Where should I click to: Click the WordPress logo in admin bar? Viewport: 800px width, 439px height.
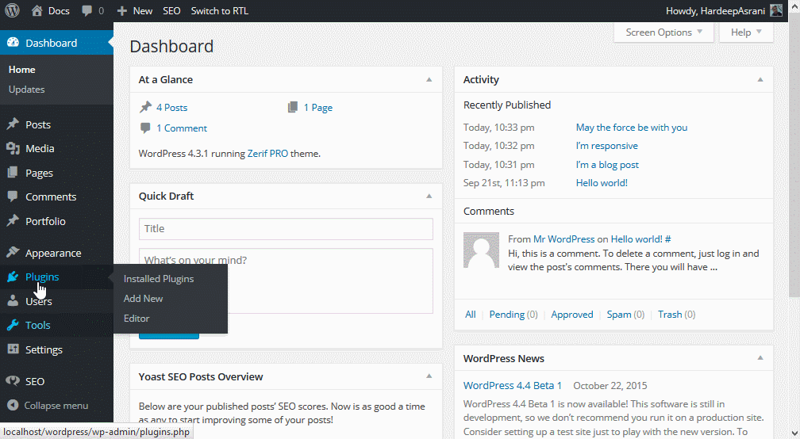tap(13, 11)
